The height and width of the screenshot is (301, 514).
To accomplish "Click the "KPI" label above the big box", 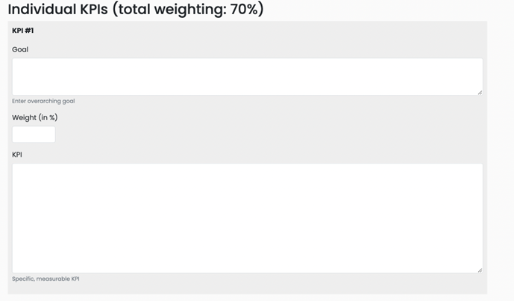I will (x=17, y=155).
